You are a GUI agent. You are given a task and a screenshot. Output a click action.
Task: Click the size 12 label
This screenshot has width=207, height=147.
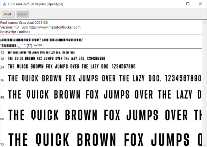pyautogui.click(x=2, y=52)
